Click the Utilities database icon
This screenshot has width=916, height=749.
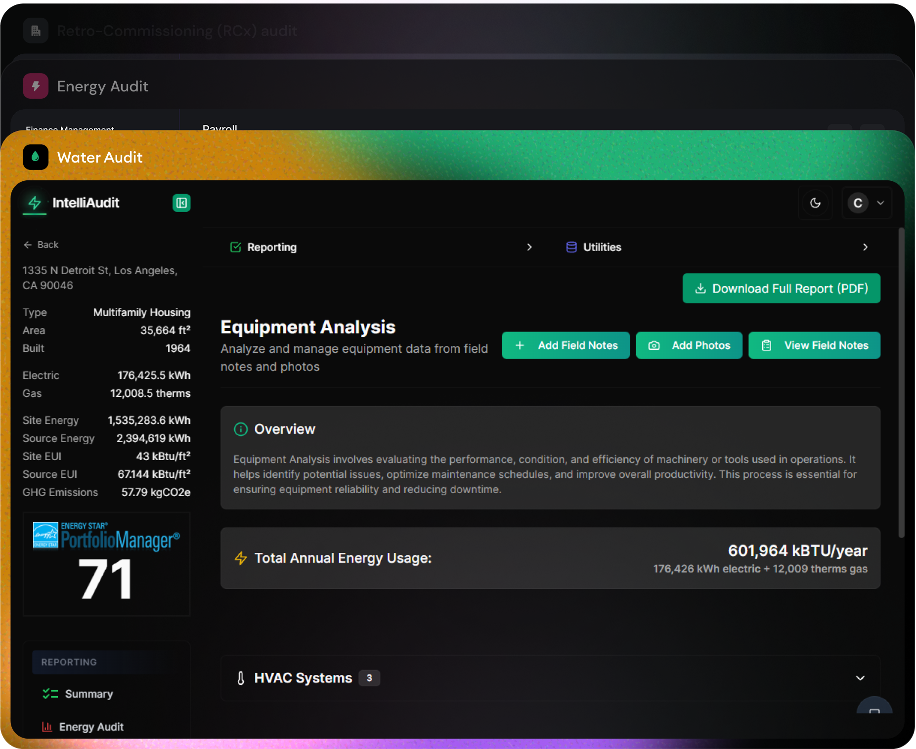coord(571,247)
